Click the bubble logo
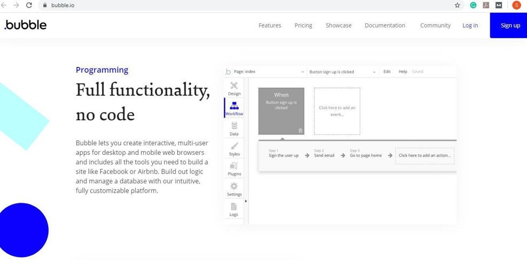Image resolution: width=527 pixels, height=260 pixels. point(25,25)
